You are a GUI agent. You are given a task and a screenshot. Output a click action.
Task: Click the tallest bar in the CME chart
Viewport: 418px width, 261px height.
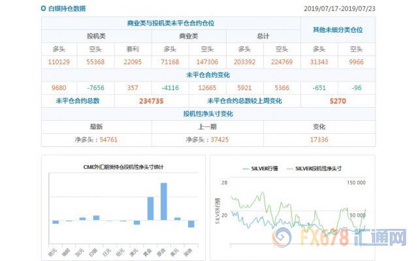point(164,202)
